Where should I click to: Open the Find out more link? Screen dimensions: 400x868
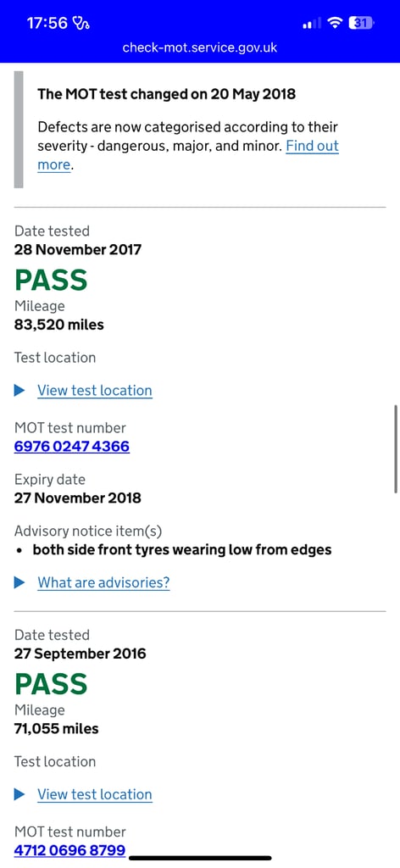(188, 155)
